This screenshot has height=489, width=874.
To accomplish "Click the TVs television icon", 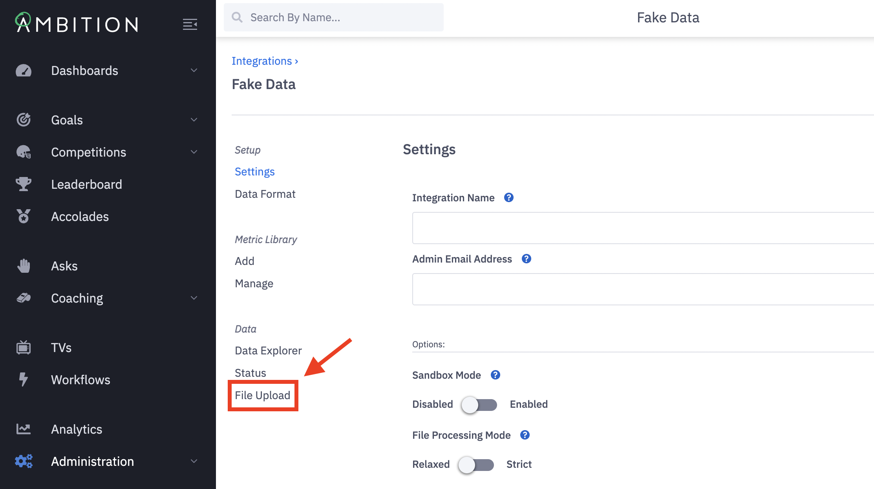I will [x=24, y=347].
